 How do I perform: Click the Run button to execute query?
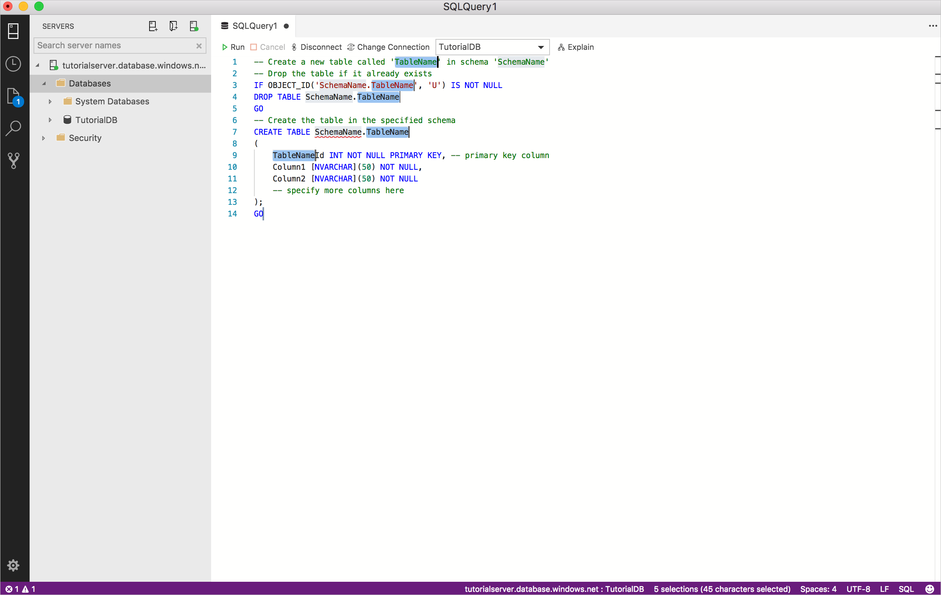[x=233, y=47]
